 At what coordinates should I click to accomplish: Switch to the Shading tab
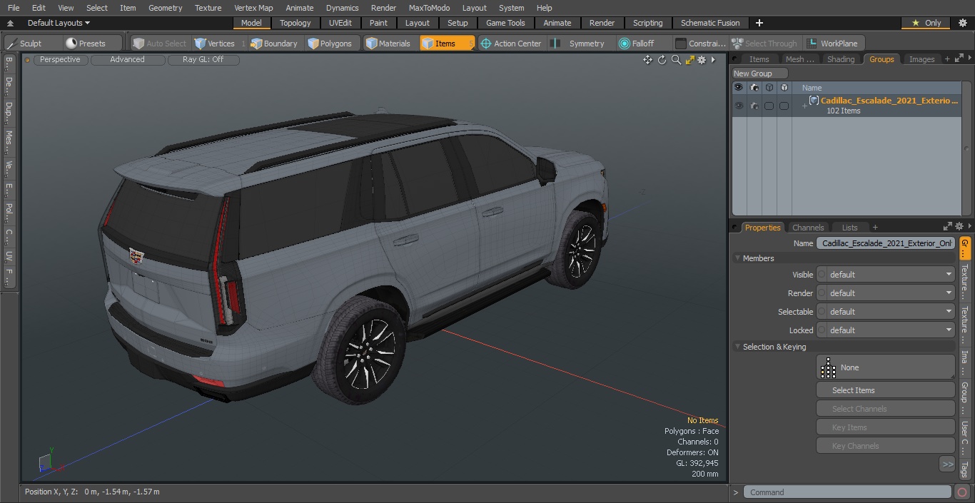pyautogui.click(x=841, y=59)
